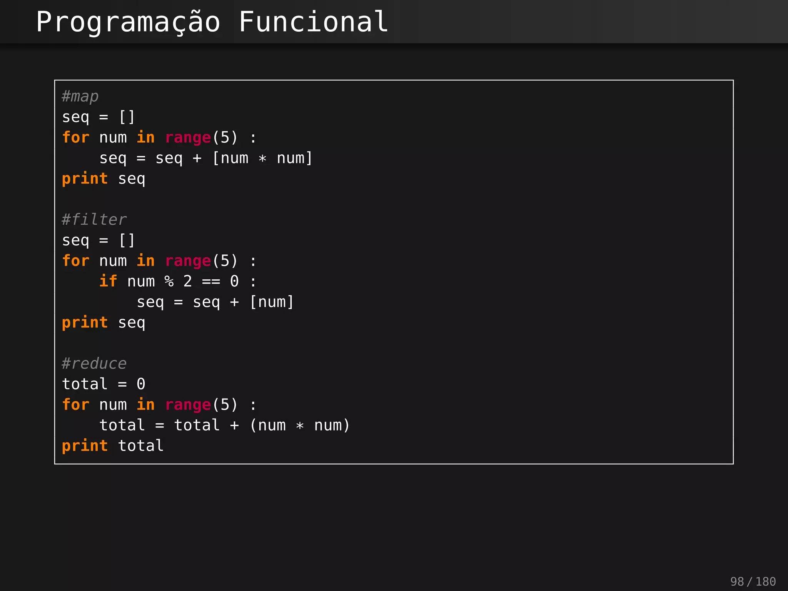
Task: Click the line 'seq = seq + [num]'
Action: click(215, 302)
